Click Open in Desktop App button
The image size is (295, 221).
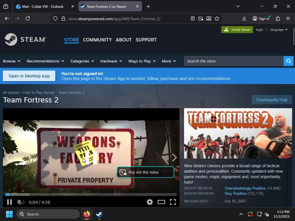coord(29,76)
